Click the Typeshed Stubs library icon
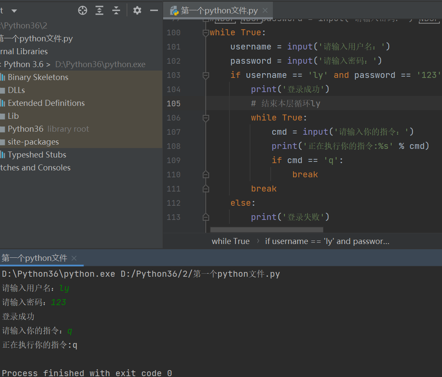This screenshot has height=377, width=442. (x=3, y=155)
